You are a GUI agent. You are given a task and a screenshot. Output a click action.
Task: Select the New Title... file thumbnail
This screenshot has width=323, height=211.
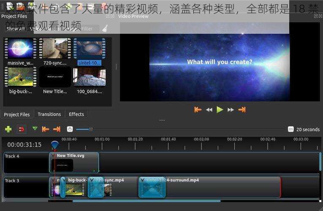tap(55, 81)
